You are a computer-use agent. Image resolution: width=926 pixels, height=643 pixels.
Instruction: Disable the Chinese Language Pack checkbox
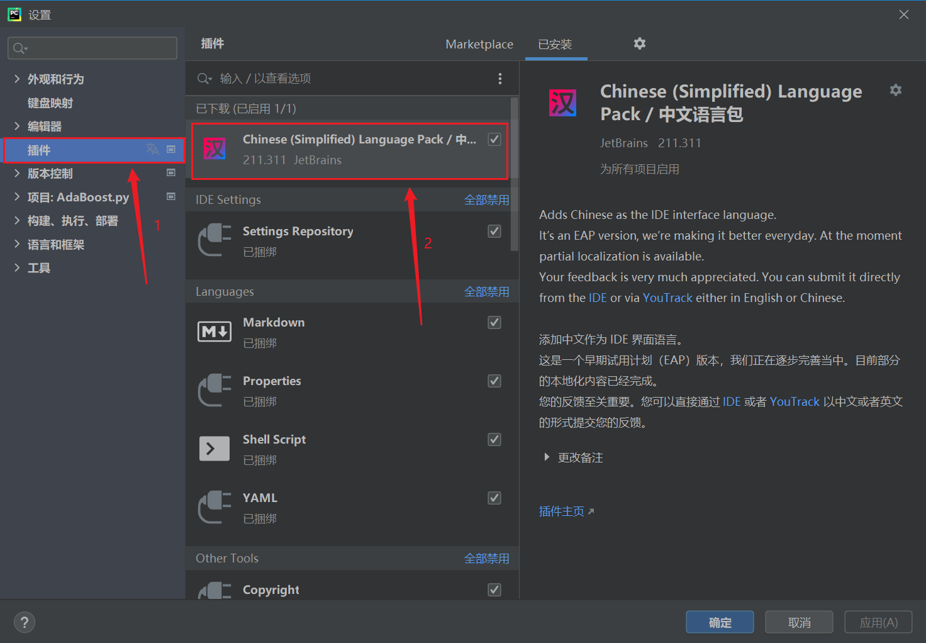(494, 139)
